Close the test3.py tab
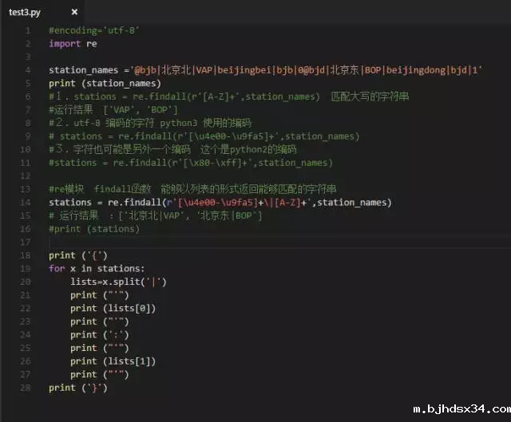511x422 pixels. [74, 12]
